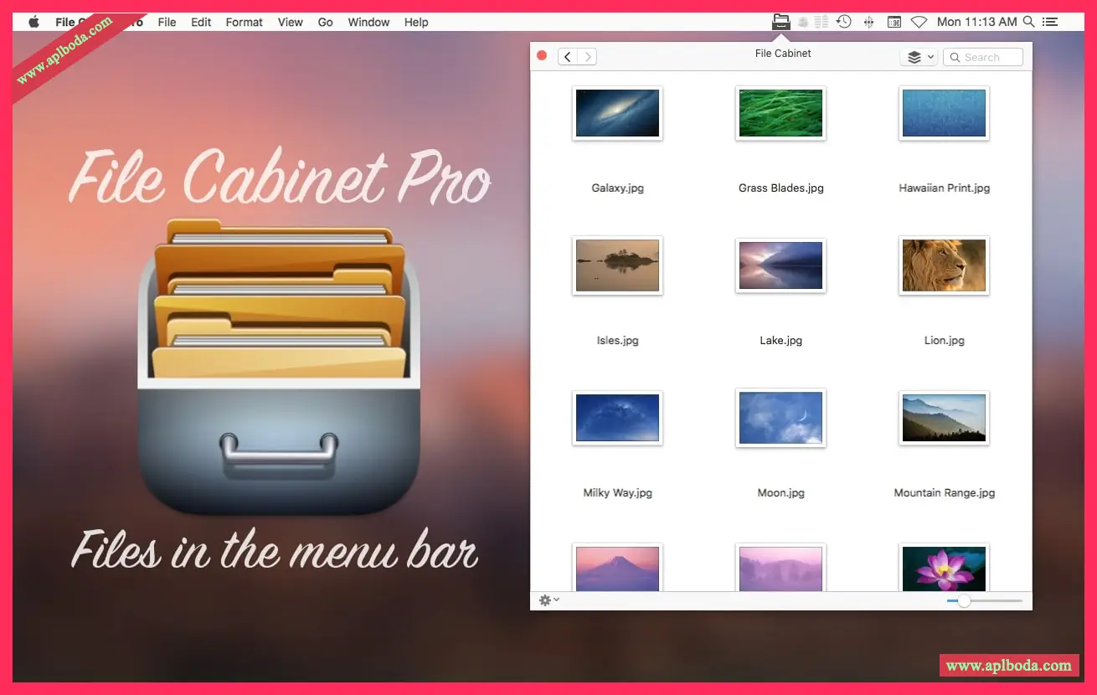This screenshot has width=1097, height=695.
Task: Open the View menu
Action: click(291, 22)
